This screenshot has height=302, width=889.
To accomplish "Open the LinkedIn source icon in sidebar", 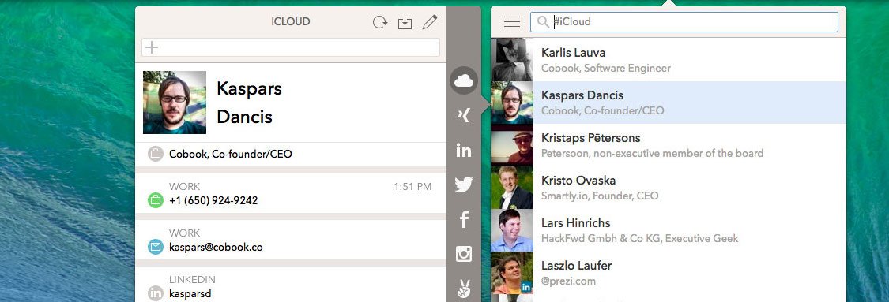I will tap(464, 150).
